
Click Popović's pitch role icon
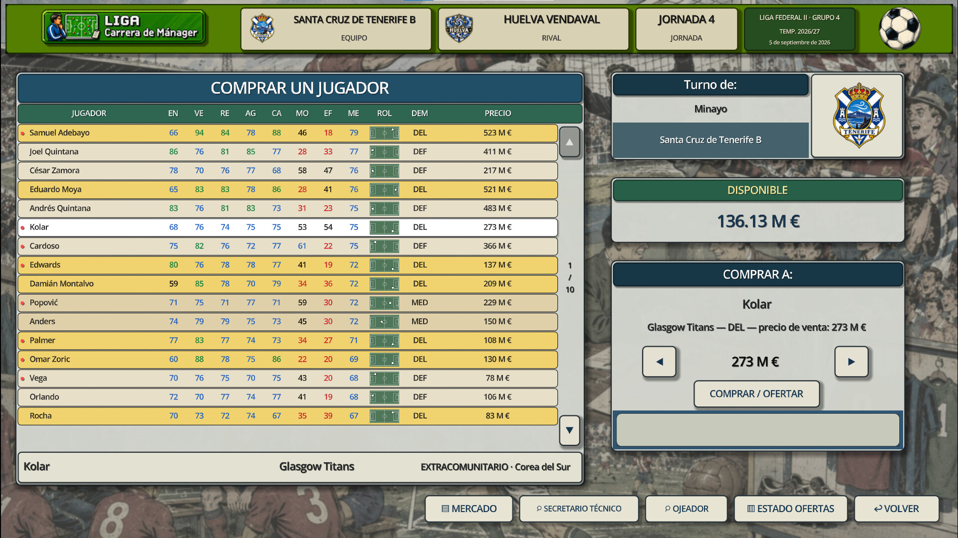[384, 303]
